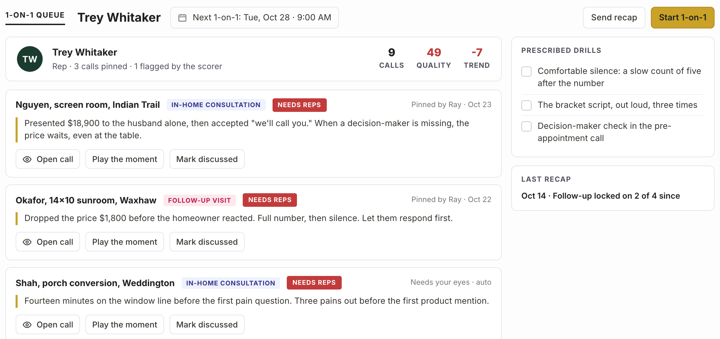
Task: Click the 49 QUALITY score
Action: click(434, 58)
